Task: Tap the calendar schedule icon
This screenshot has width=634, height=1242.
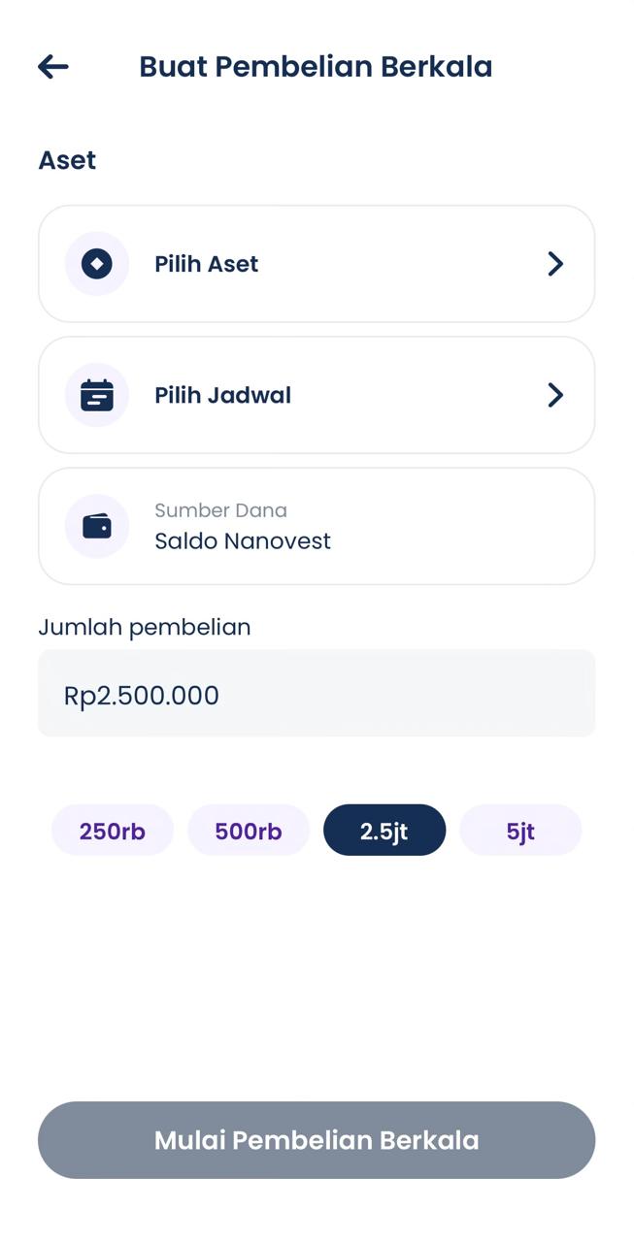Action: pyautogui.click(x=97, y=395)
